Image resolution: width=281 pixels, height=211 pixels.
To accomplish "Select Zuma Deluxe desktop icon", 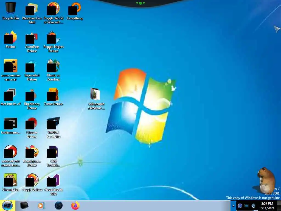I will [x=54, y=96].
